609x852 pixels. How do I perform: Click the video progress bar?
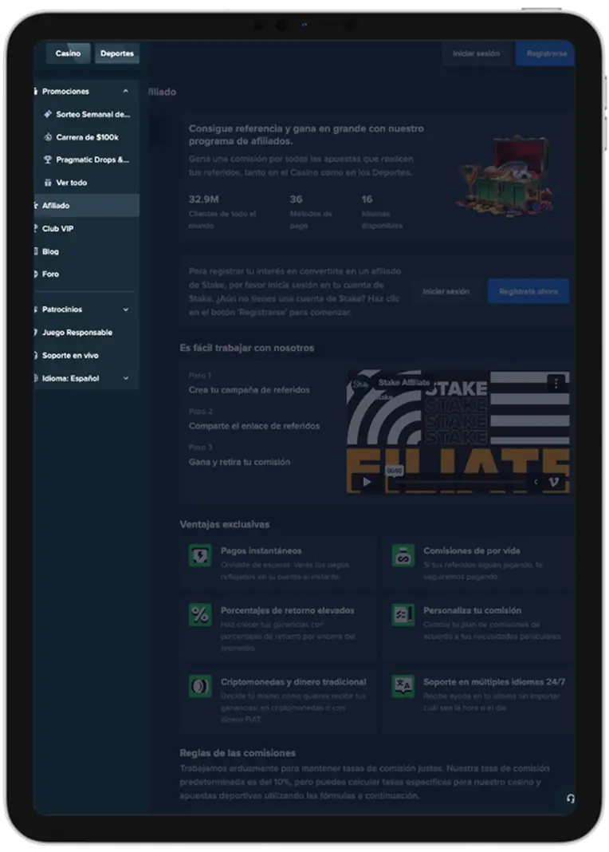pos(458,482)
